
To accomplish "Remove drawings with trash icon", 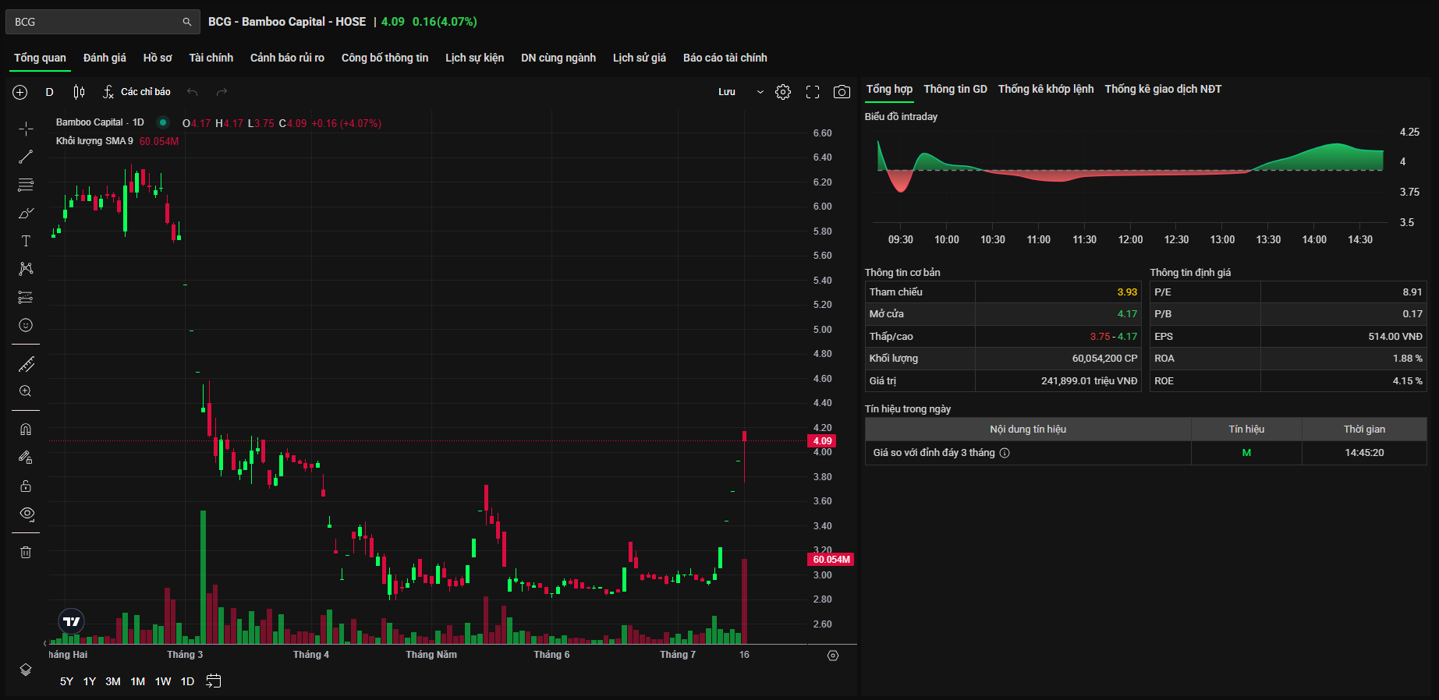I will pos(26,552).
